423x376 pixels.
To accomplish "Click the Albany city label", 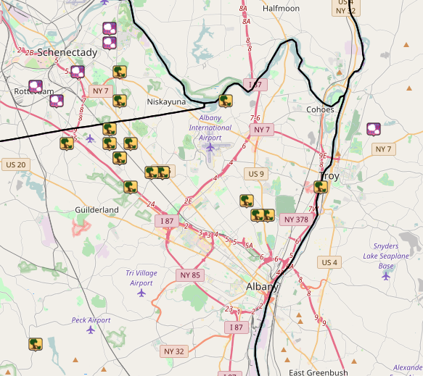I will [262, 287].
